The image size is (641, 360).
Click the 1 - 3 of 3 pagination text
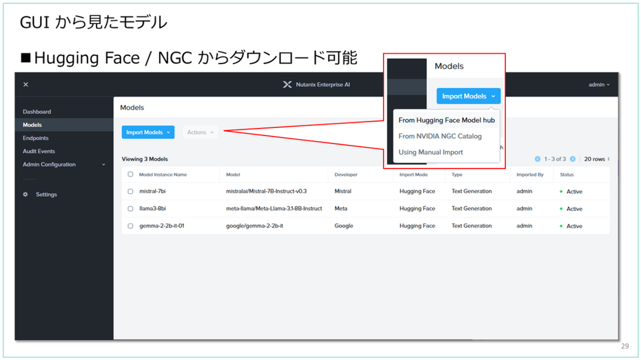pyautogui.click(x=555, y=159)
